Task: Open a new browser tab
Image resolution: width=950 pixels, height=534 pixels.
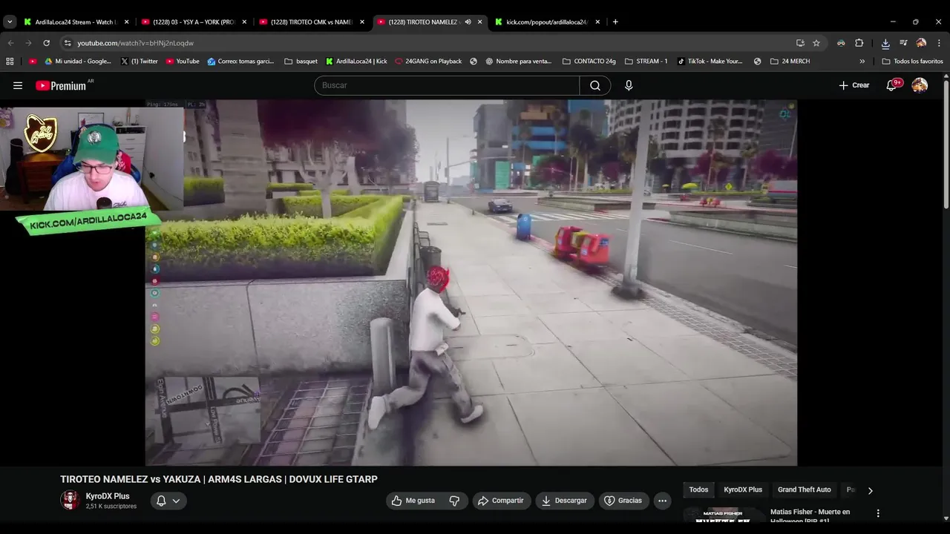Action: 615,22
